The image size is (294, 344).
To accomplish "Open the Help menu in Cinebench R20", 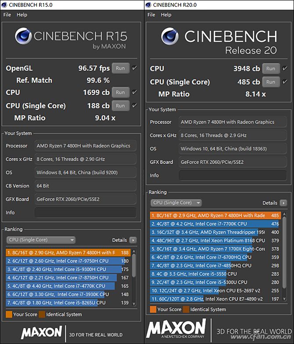I will [x=166, y=14].
